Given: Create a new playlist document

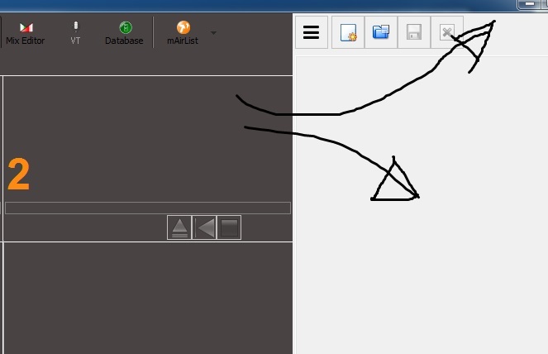Looking at the screenshot, I should (348, 33).
